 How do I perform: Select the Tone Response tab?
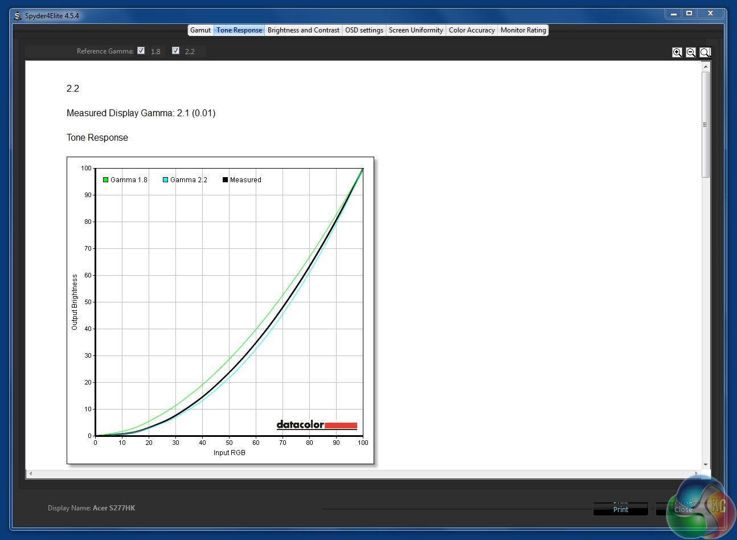pos(239,30)
